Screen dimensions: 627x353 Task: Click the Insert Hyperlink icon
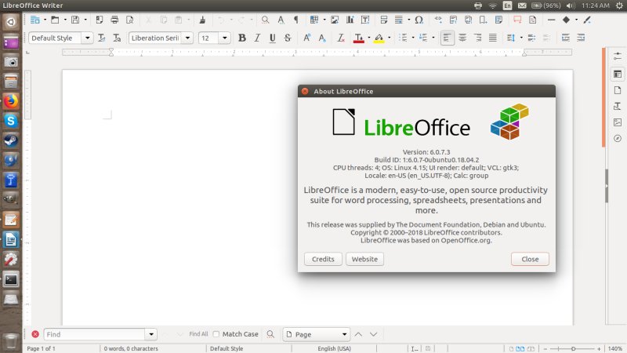[x=438, y=20]
